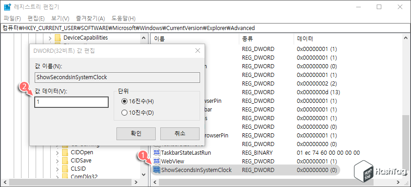Select the ShowSecondsInSystemClock value name

click(x=196, y=170)
